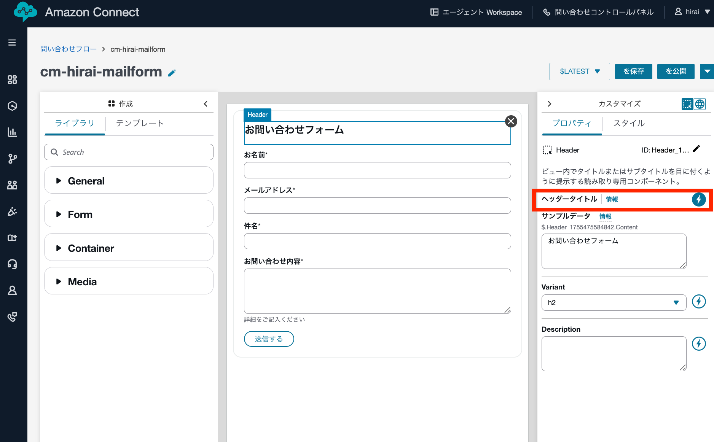Click the globe icon in カスタマイズ panel

(x=700, y=104)
